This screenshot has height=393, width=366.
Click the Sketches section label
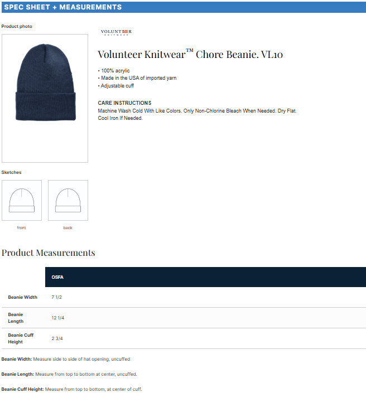[x=11, y=172]
